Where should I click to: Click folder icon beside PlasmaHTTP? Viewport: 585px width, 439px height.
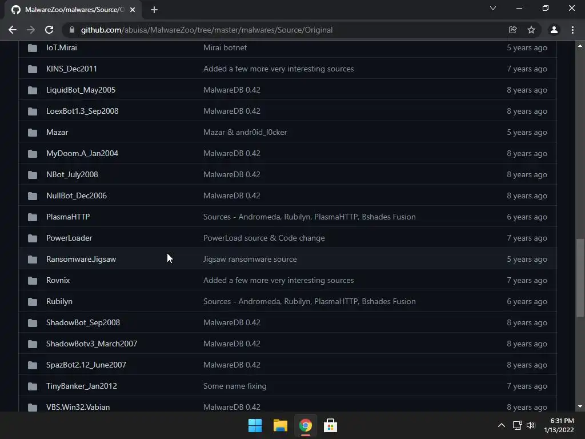tap(33, 217)
